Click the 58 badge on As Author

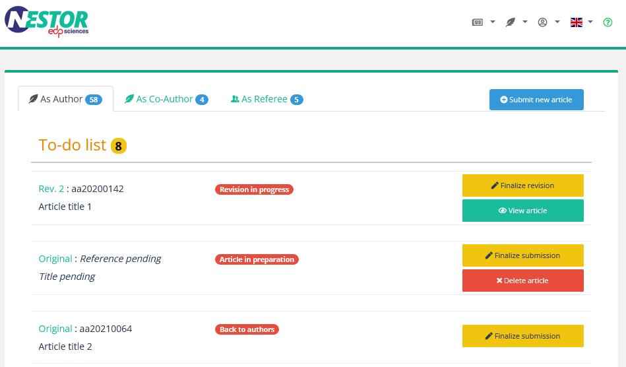click(x=94, y=100)
